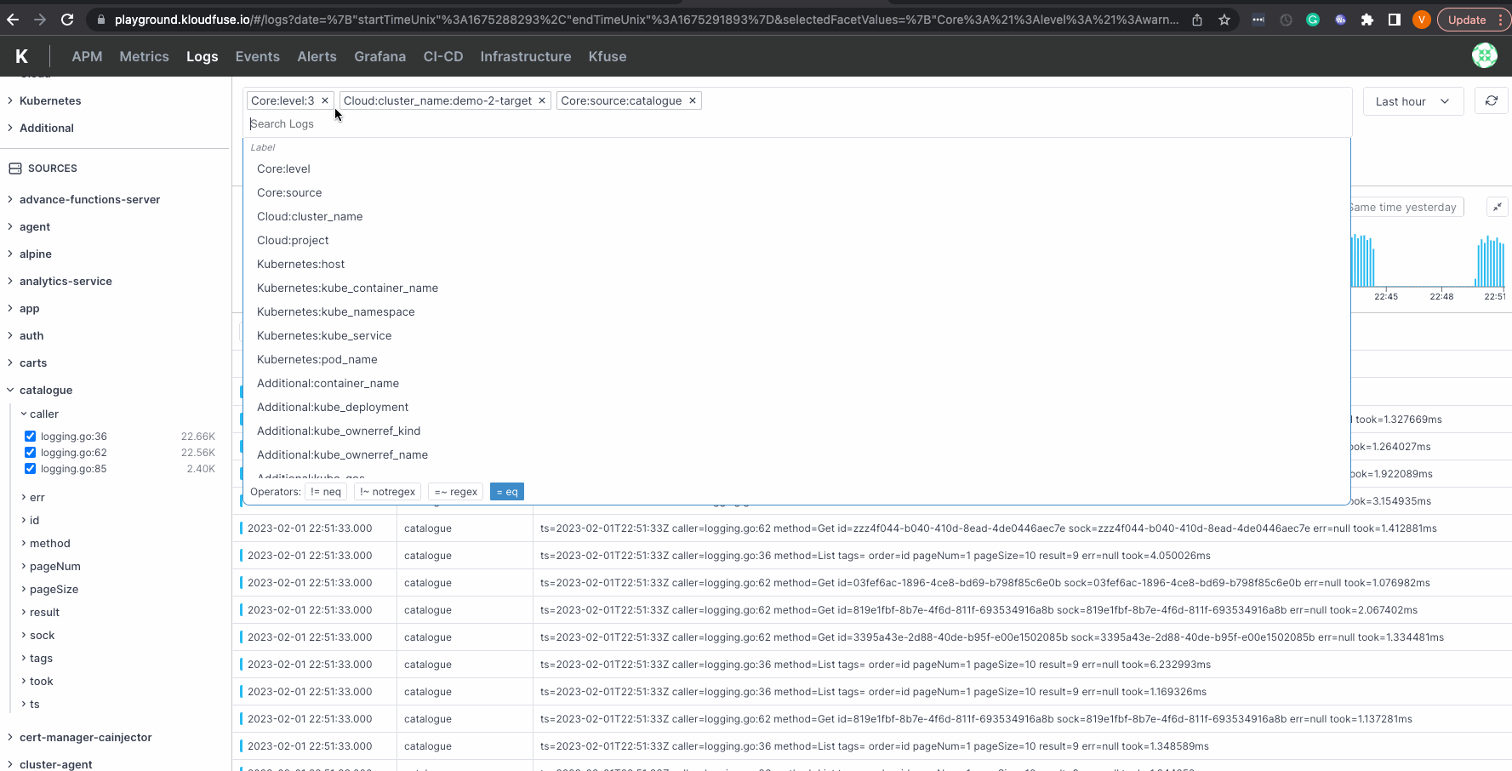
Task: Click the Kloudfuse K logo
Action: (21, 56)
